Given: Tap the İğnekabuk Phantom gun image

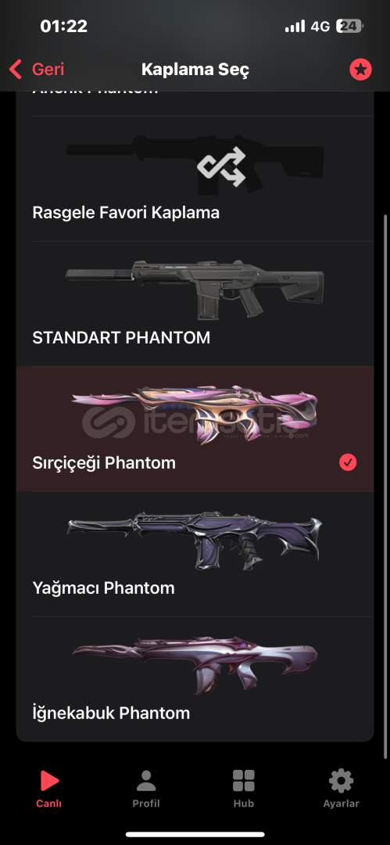Looking at the screenshot, I should coord(195,666).
